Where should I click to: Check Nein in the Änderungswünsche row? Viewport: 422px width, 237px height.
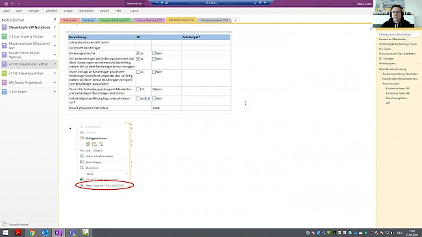(x=154, y=53)
